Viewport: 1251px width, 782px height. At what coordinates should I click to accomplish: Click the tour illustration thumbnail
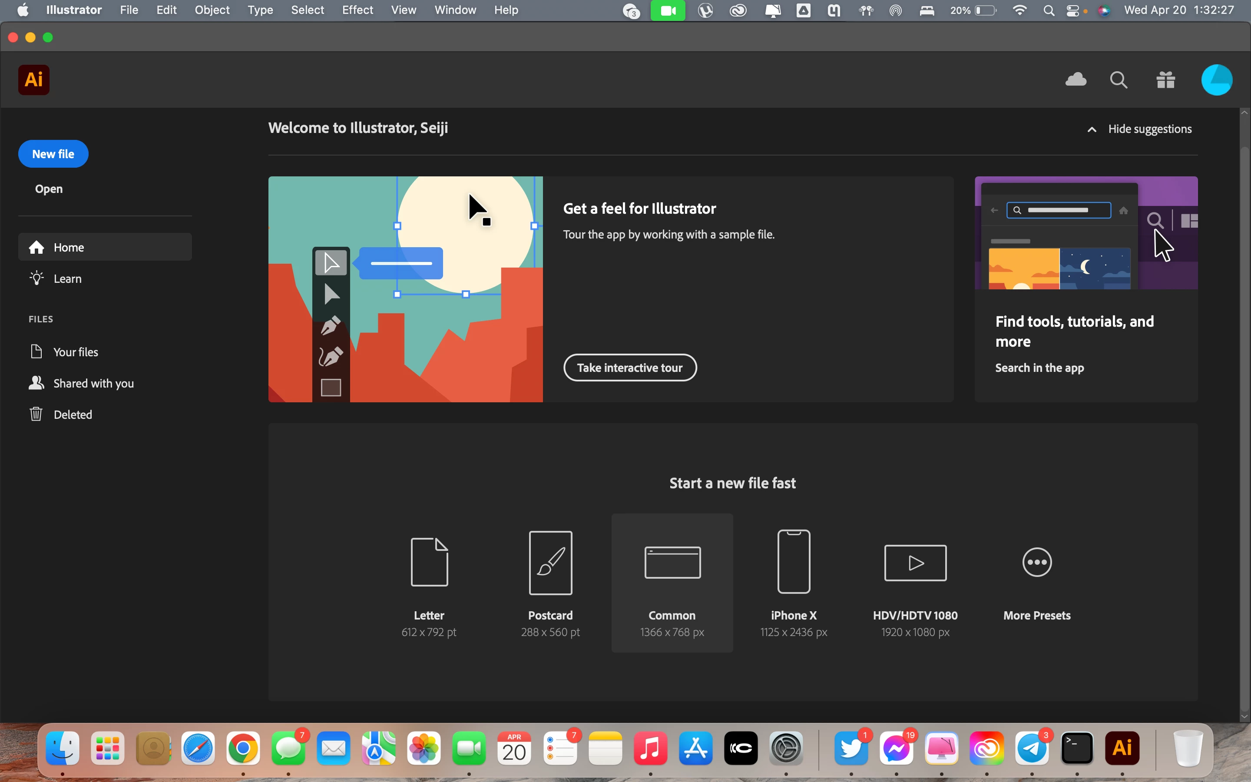tap(405, 290)
